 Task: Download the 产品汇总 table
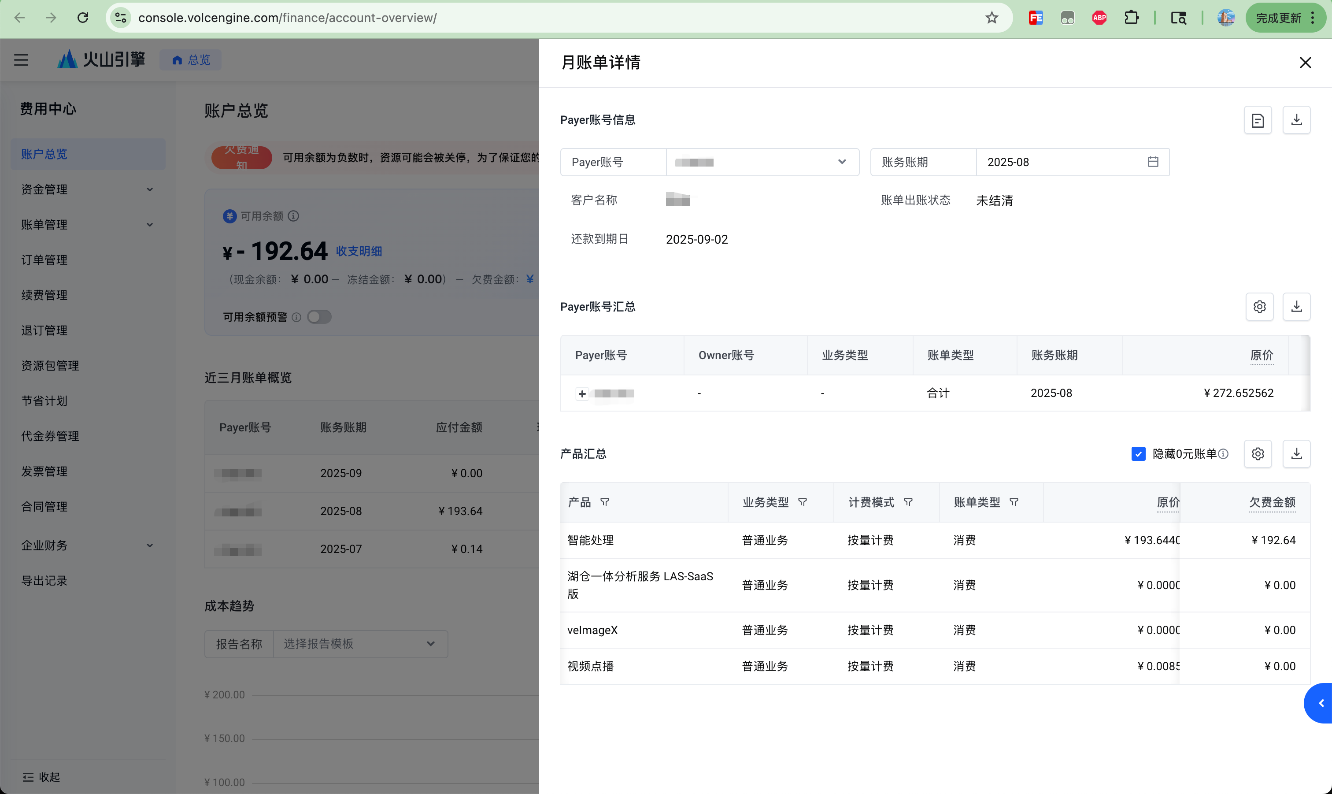[1296, 454]
